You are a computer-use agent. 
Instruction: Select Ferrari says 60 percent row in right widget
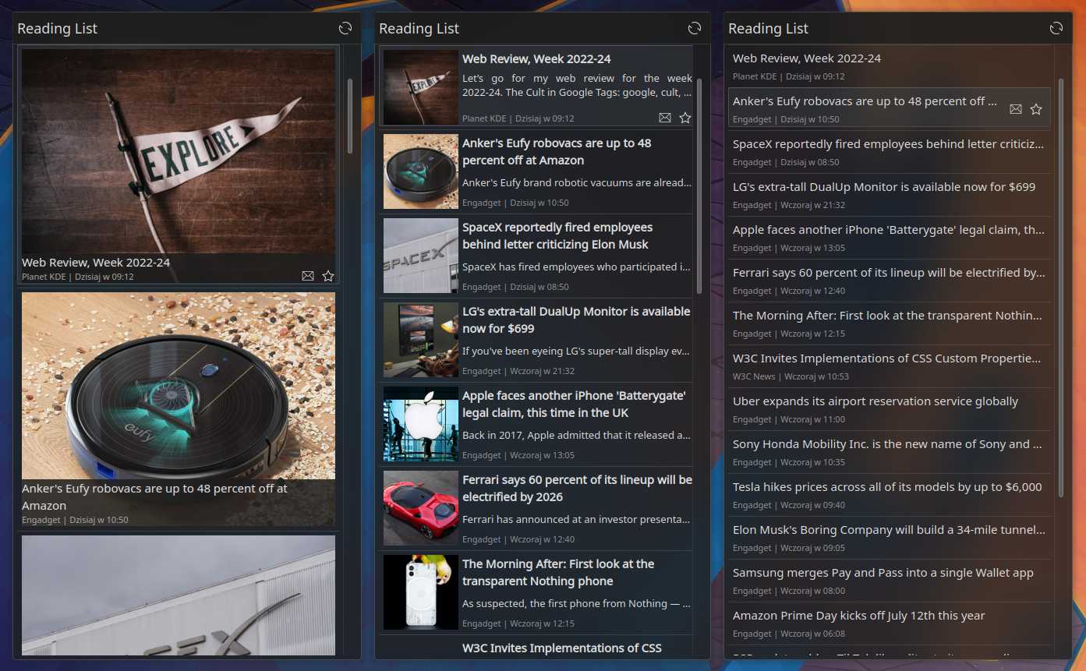[x=890, y=281]
